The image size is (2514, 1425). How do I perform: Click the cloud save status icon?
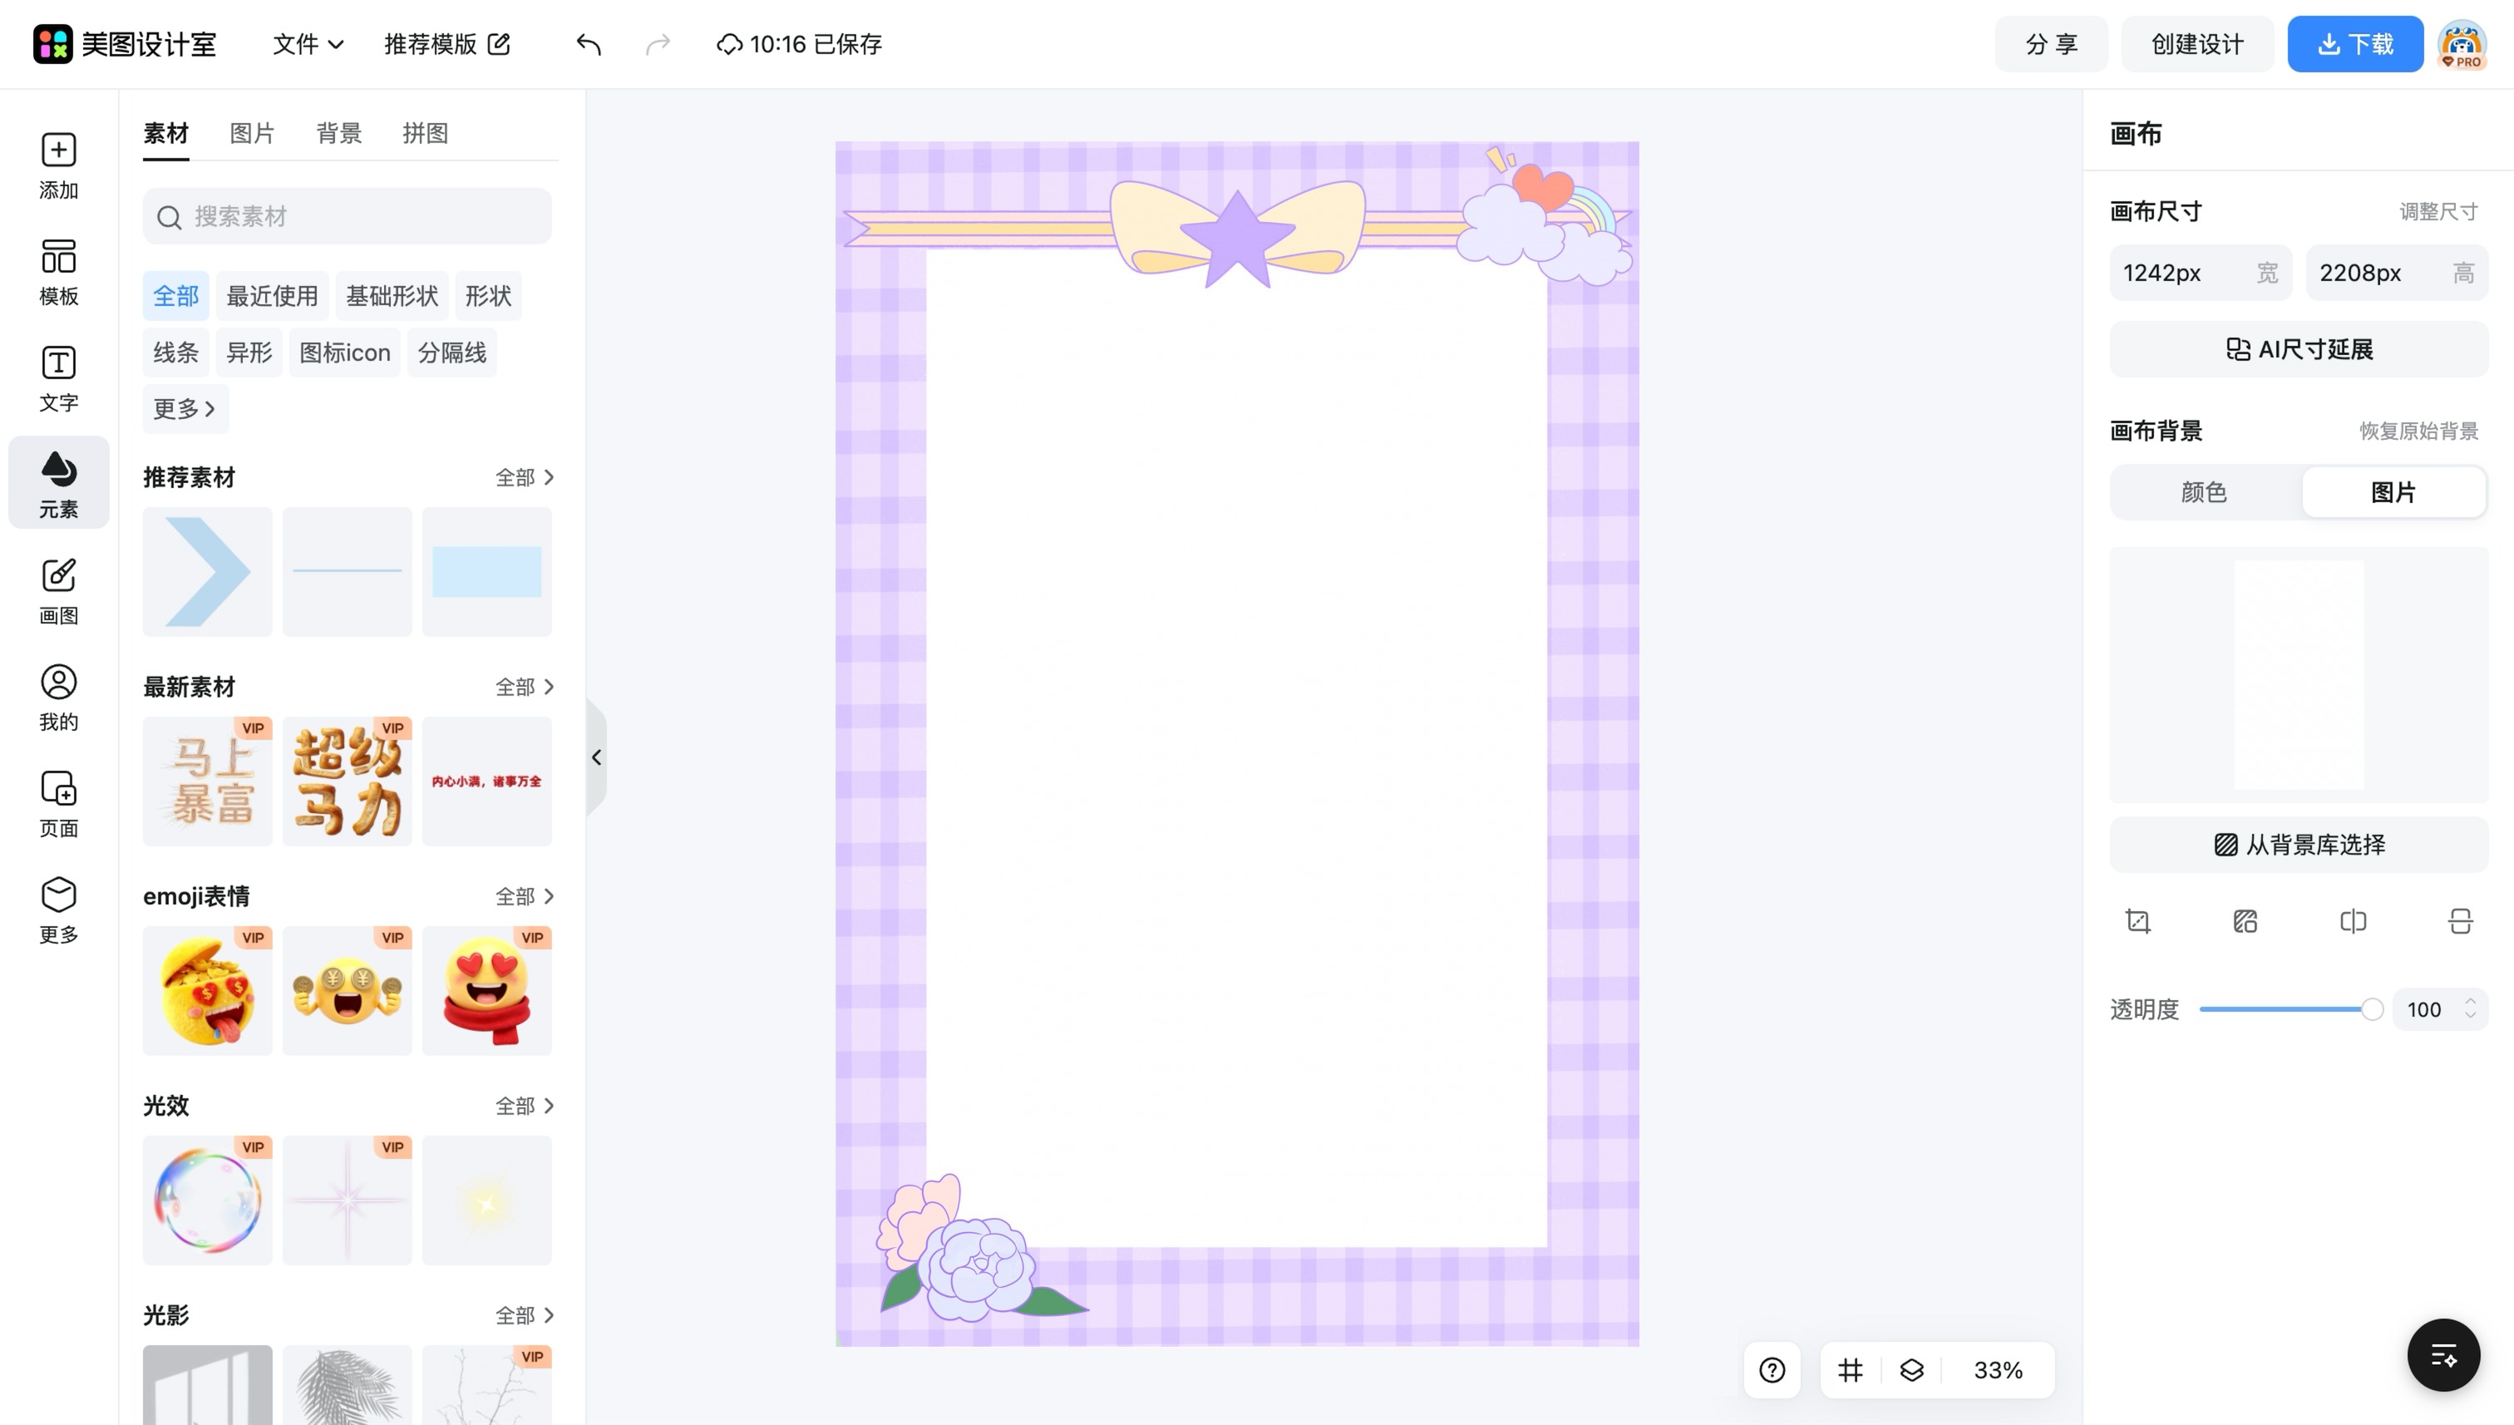pos(729,44)
